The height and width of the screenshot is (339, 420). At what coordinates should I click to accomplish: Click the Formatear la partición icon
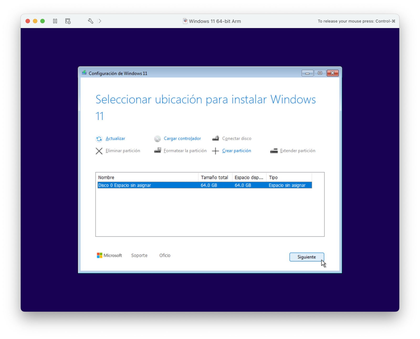click(x=157, y=150)
